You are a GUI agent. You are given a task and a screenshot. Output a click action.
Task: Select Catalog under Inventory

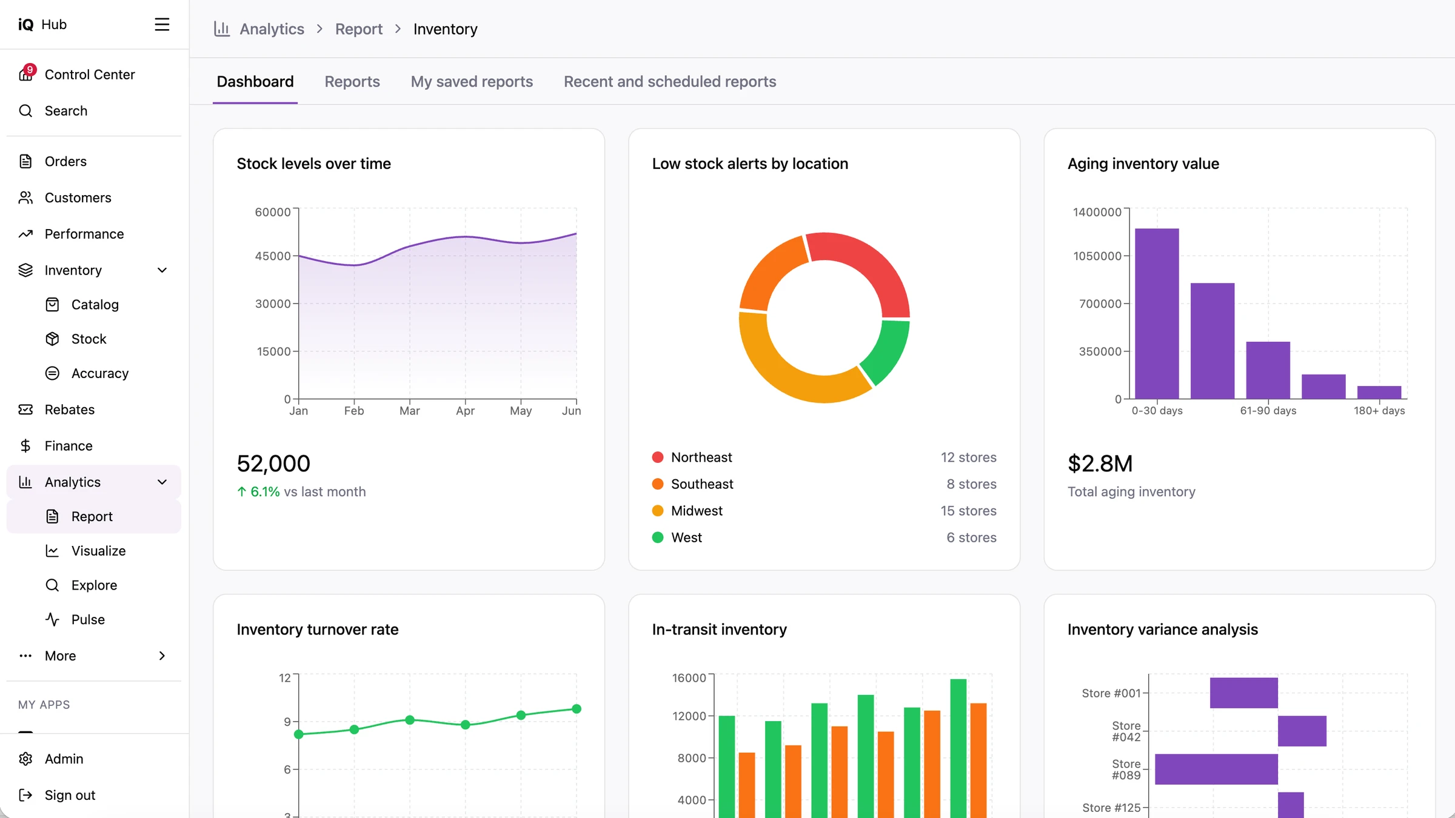[x=94, y=305]
